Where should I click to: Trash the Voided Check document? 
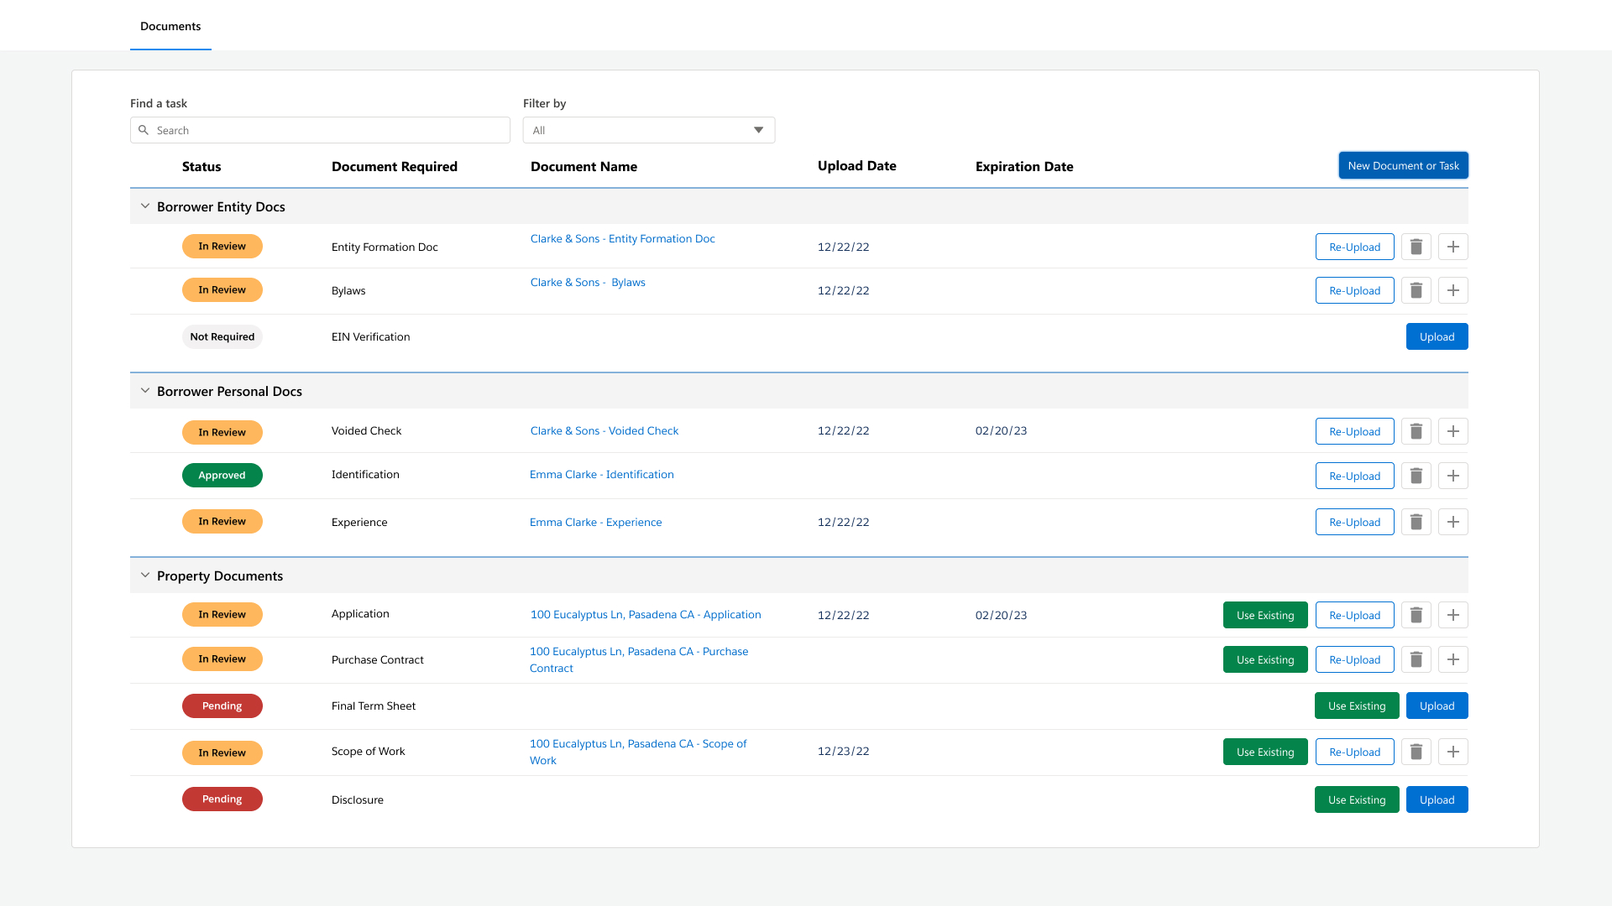click(x=1416, y=431)
